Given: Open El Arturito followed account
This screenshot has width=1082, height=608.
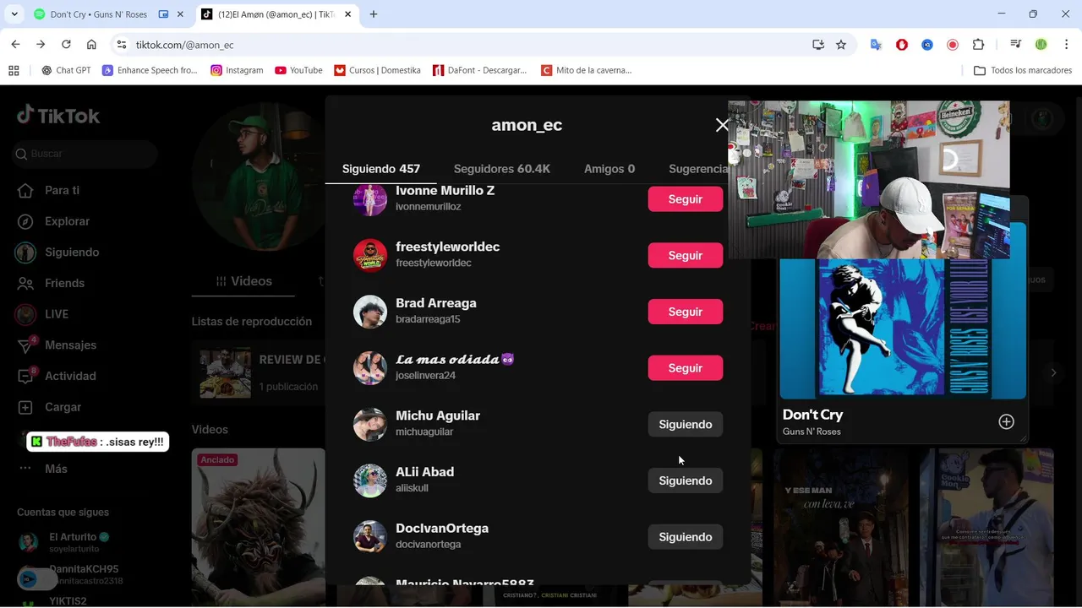Looking at the screenshot, I should pyautogui.click(x=63, y=542).
